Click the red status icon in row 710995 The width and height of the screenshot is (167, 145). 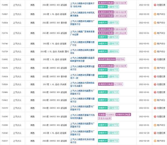[x=155, y=5]
